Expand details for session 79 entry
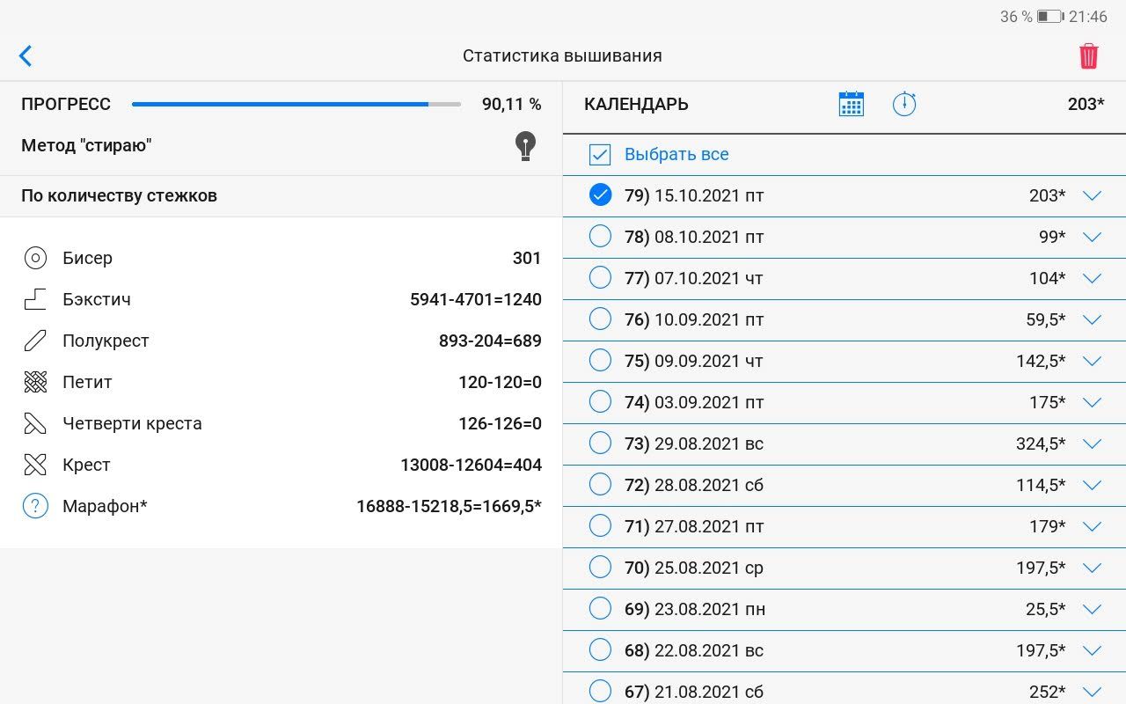The width and height of the screenshot is (1126, 704). coord(1092,195)
